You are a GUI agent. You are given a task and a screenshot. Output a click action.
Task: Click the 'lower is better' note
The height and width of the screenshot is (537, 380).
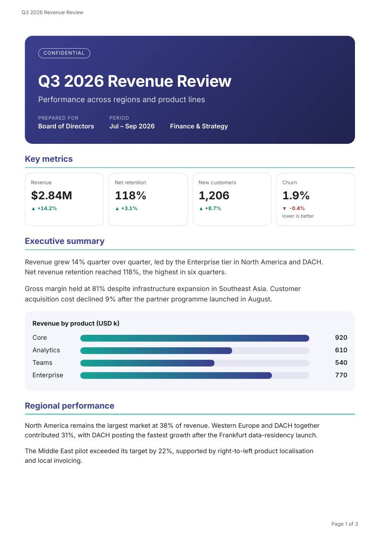pyautogui.click(x=298, y=216)
